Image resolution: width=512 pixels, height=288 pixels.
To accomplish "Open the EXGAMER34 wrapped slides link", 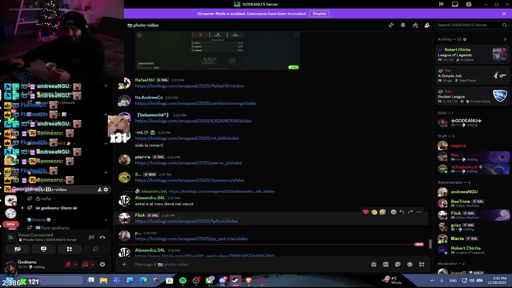I will [193, 121].
